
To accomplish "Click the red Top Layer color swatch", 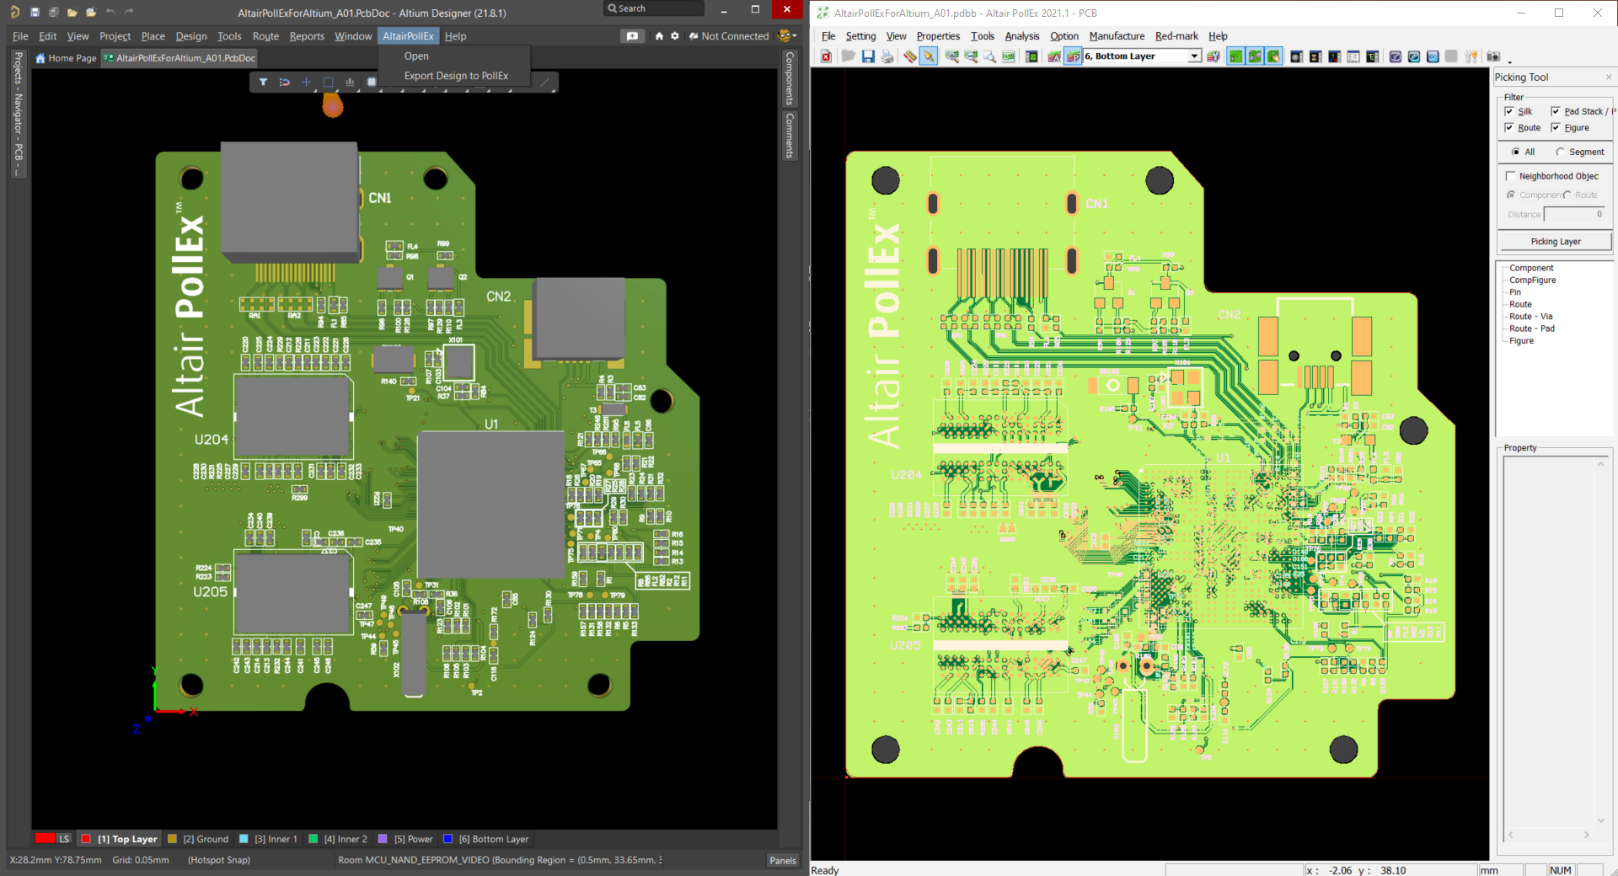I will coord(86,839).
